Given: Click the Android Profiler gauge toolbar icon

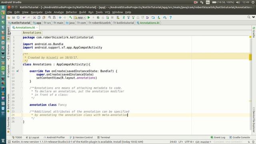Looking at the screenshot, I should [164, 18].
